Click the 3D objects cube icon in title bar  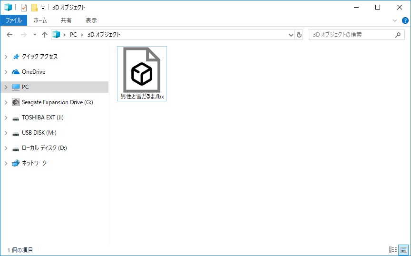click(x=8, y=7)
